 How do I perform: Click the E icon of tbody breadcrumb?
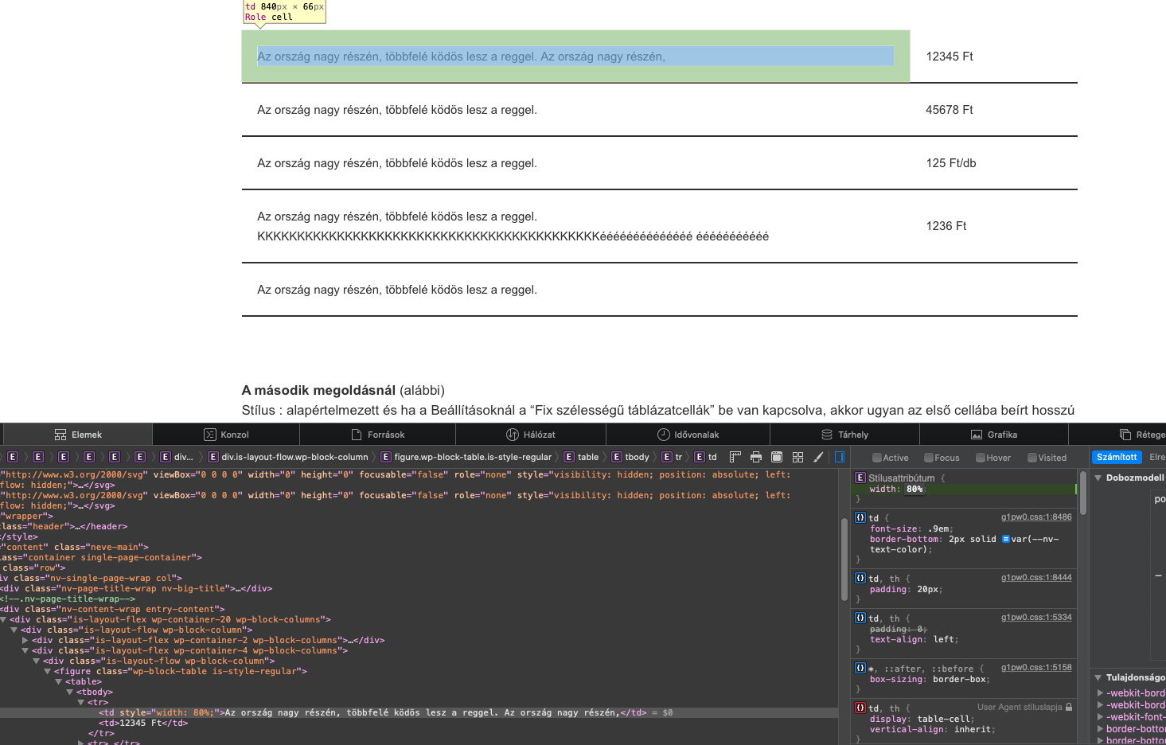click(x=617, y=457)
